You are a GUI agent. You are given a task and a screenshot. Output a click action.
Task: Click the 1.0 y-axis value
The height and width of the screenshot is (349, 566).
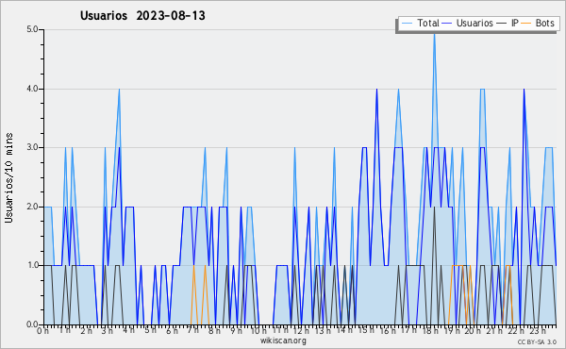point(32,265)
